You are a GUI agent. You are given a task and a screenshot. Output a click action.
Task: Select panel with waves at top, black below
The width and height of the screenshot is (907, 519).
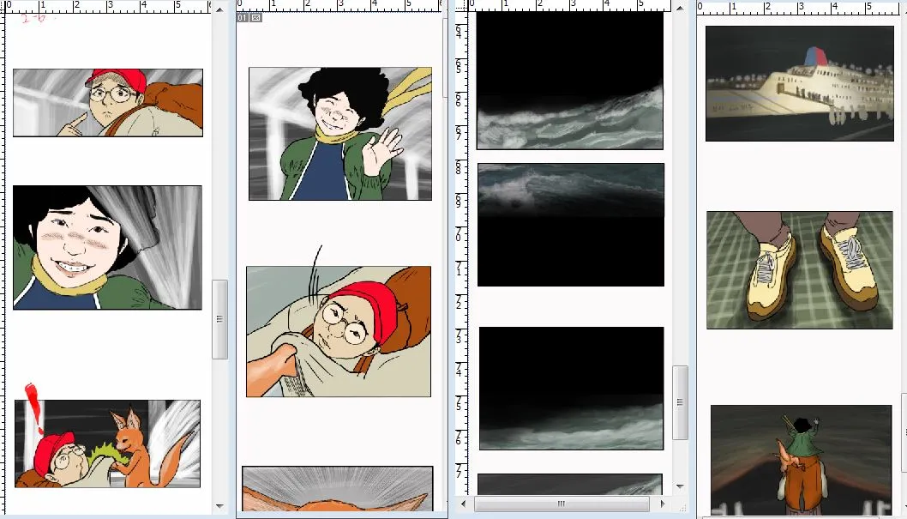pyautogui.click(x=571, y=225)
